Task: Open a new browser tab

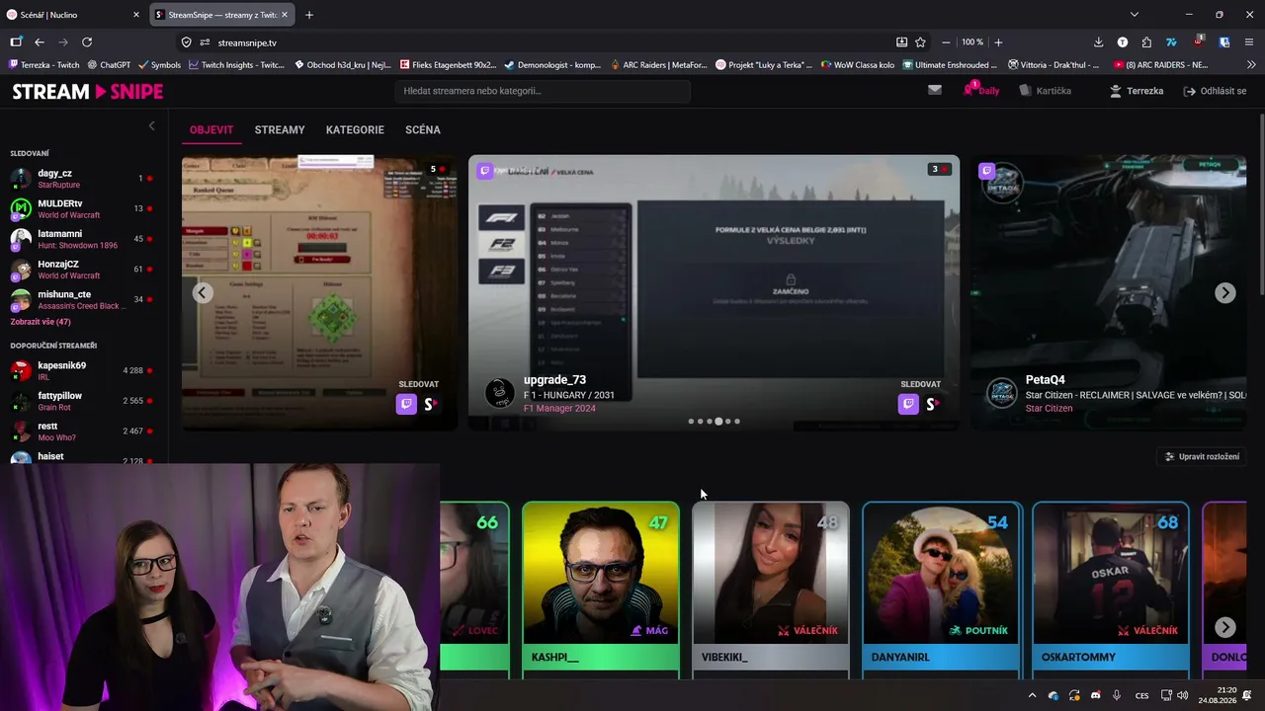Action: [309, 15]
